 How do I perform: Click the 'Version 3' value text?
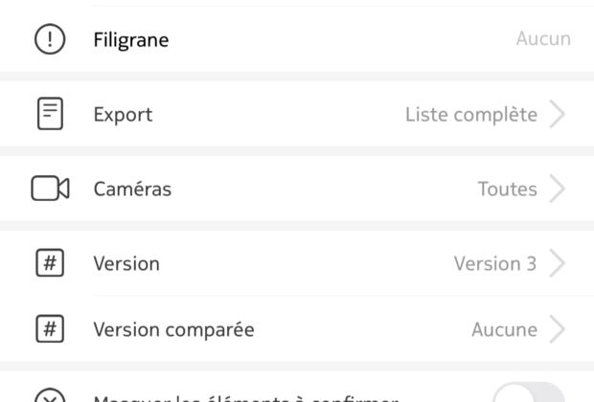[x=495, y=263]
